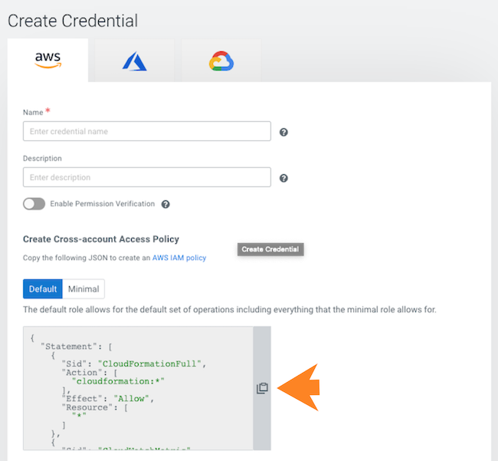
Task: Switch to the Azure provider tab
Action: [x=134, y=61]
